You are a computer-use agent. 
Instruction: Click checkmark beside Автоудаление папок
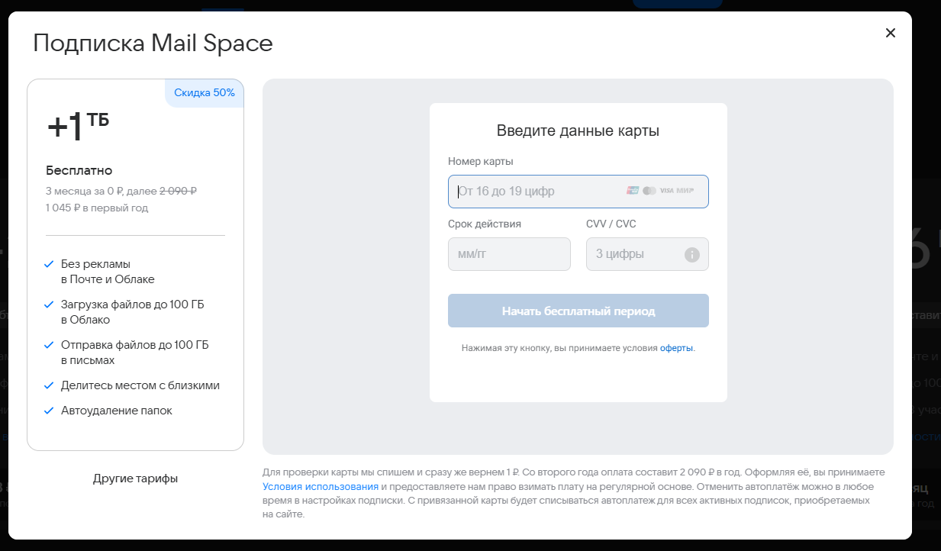tap(50, 411)
